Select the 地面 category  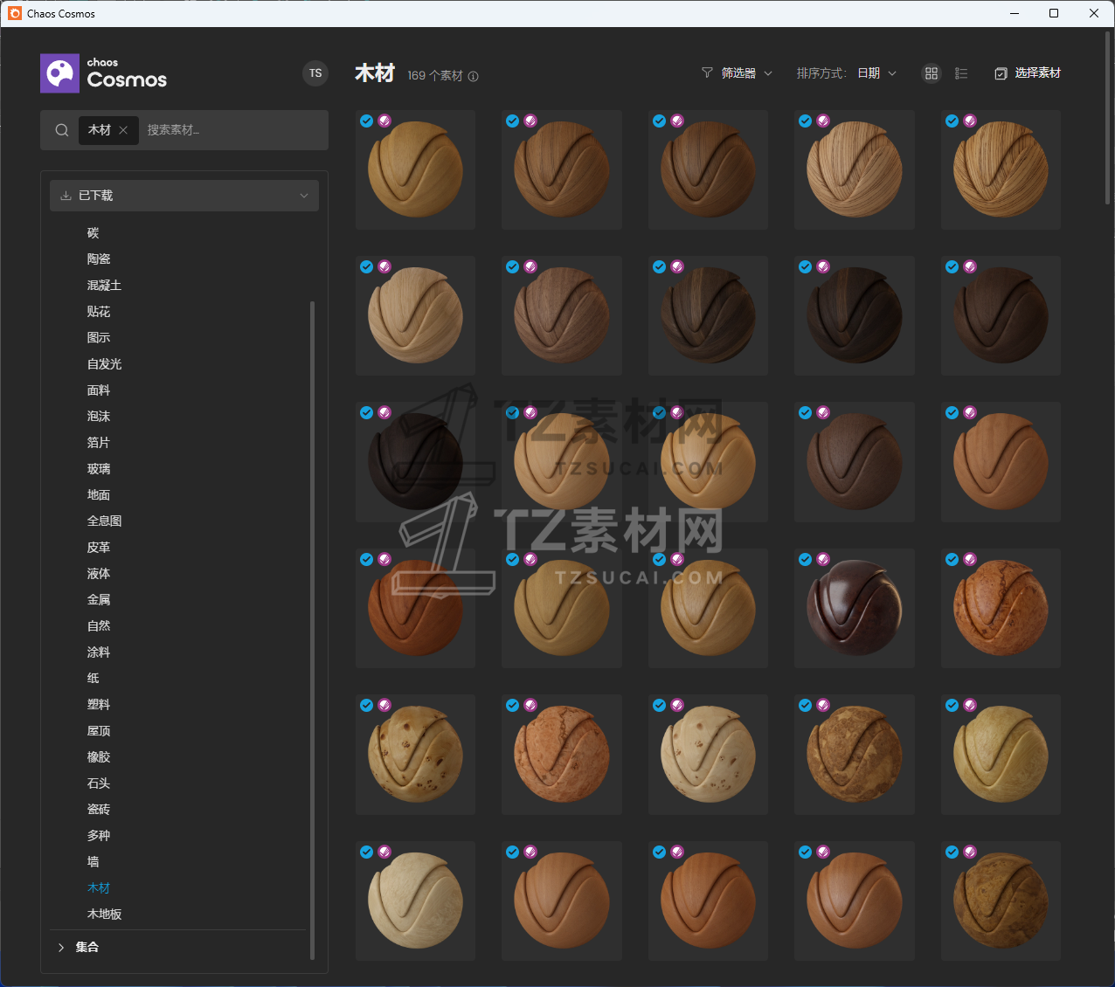tap(99, 495)
